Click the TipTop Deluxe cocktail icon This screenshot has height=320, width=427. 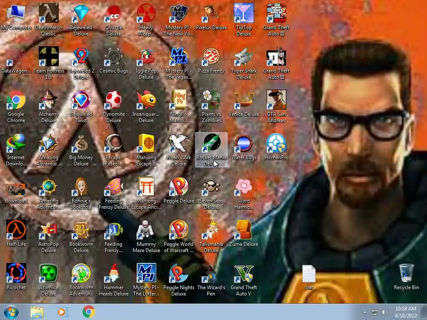tap(244, 13)
